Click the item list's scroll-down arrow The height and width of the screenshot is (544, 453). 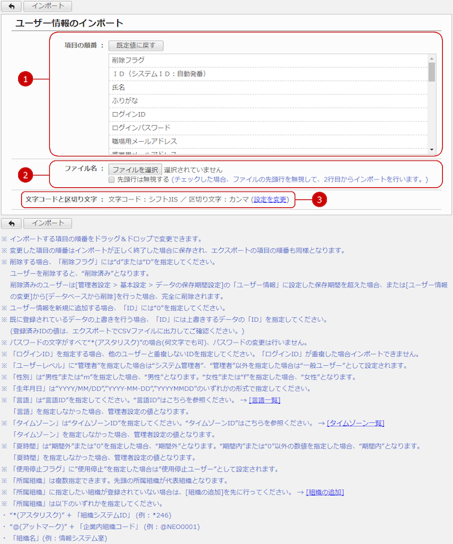click(432, 150)
